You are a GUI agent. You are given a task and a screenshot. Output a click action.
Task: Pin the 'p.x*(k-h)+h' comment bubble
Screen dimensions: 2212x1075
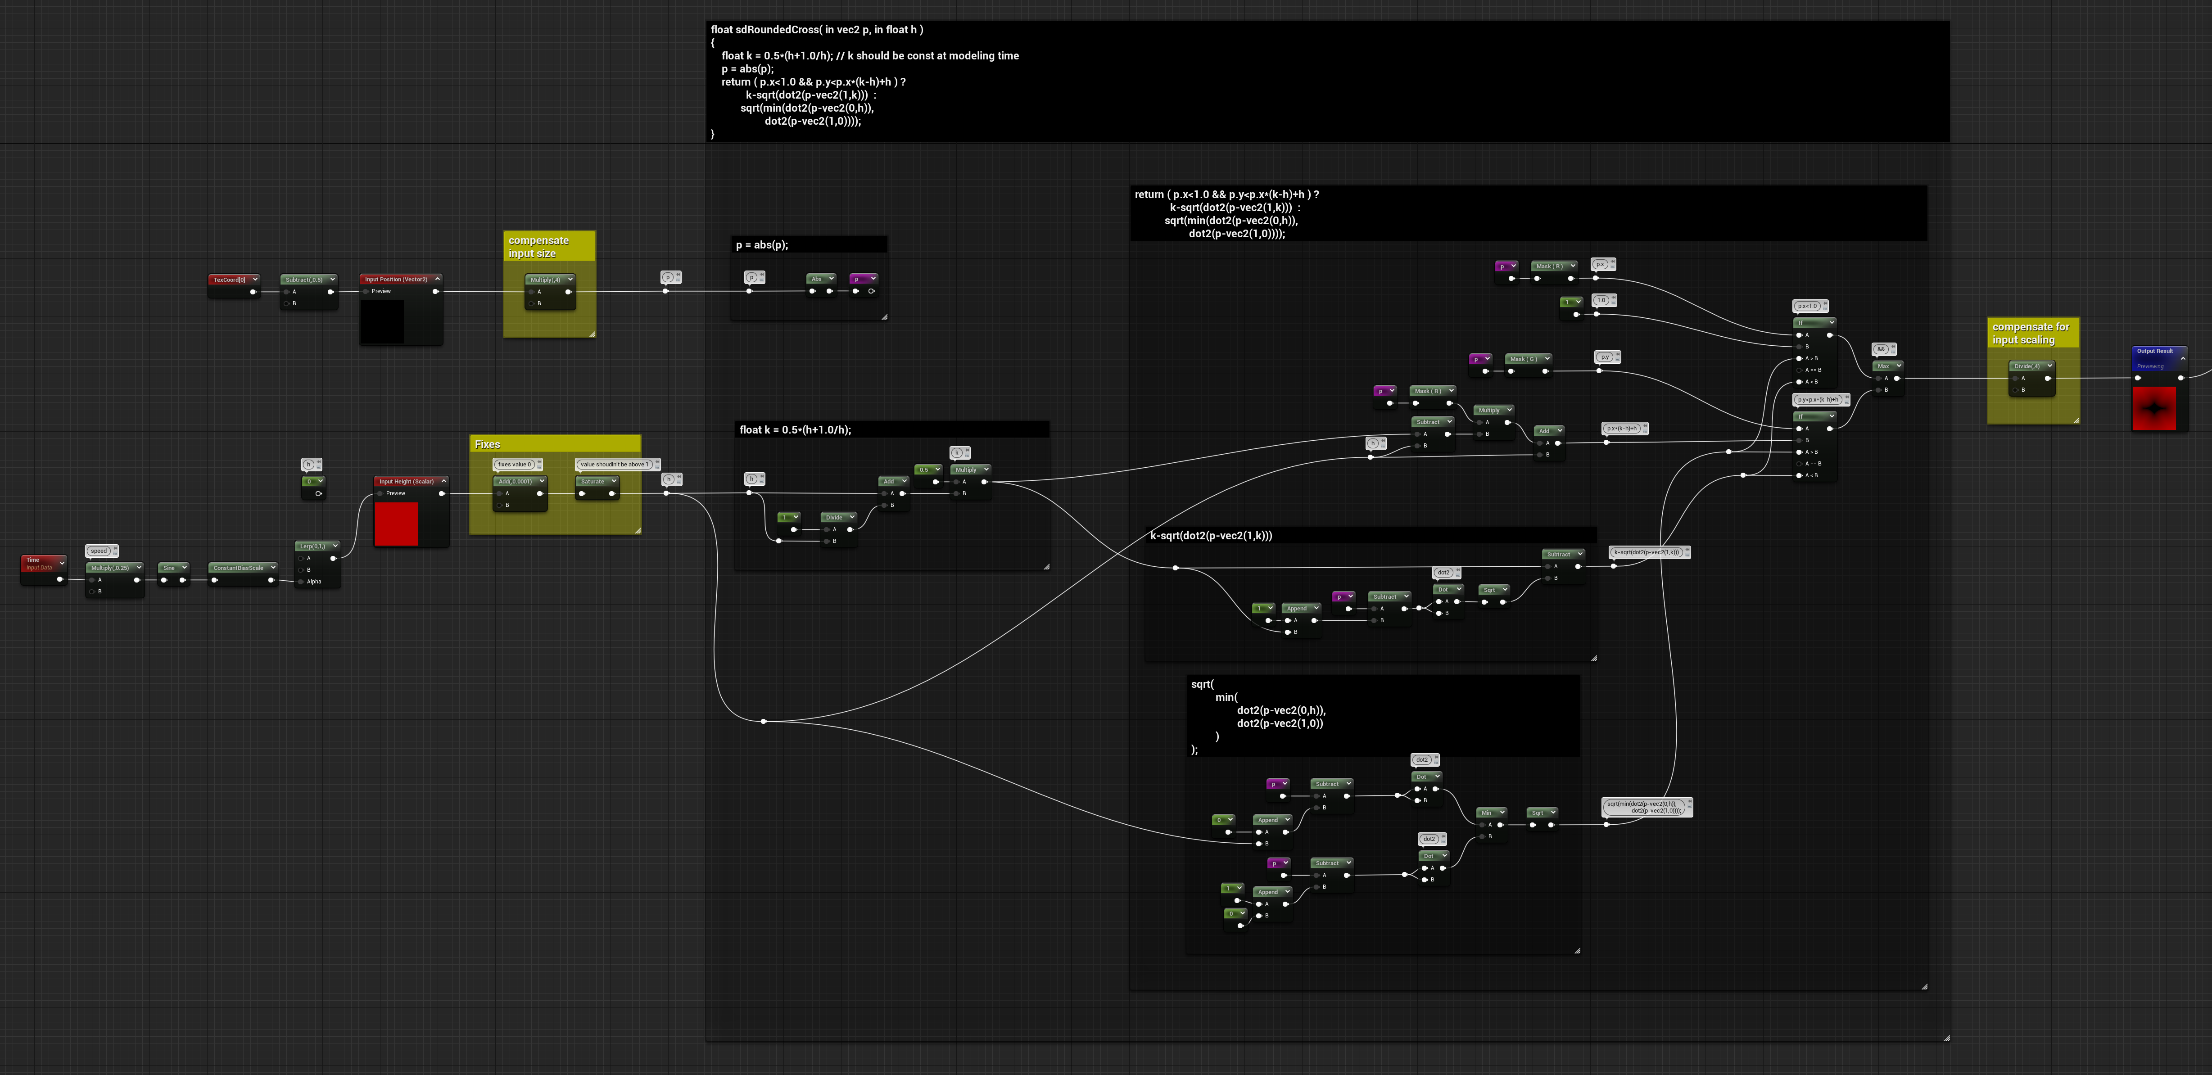[x=1645, y=426]
